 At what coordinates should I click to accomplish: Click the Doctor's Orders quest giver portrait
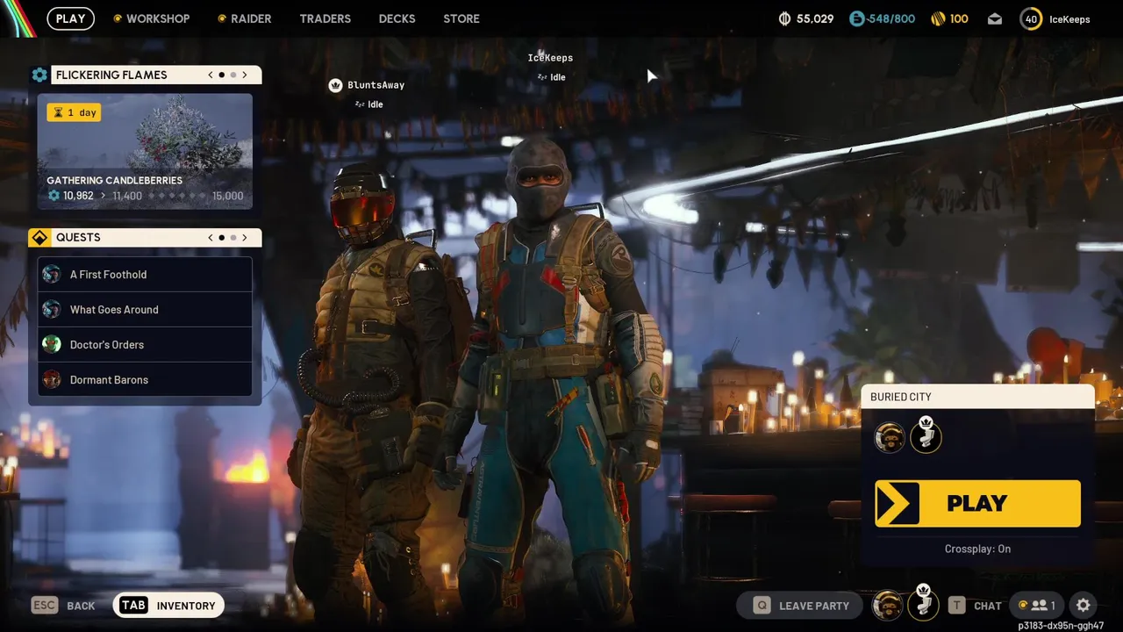[x=52, y=344]
